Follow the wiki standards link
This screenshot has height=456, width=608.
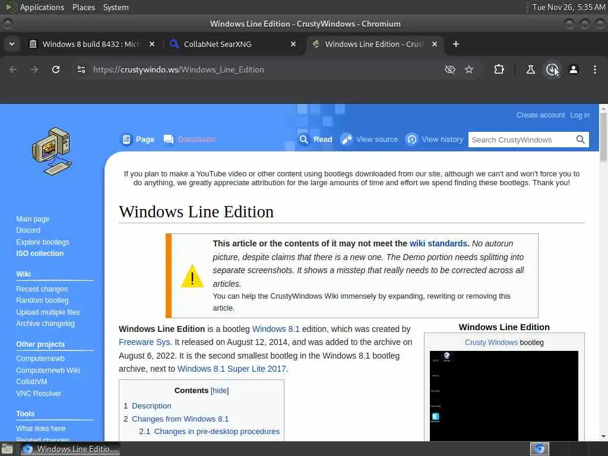coord(438,243)
